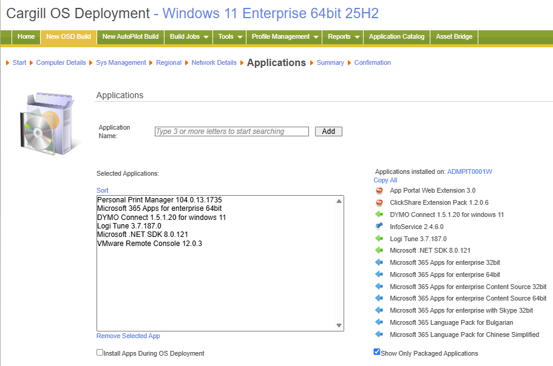Click the Add button
Viewport: 553px width, 366px height.
[x=328, y=131]
